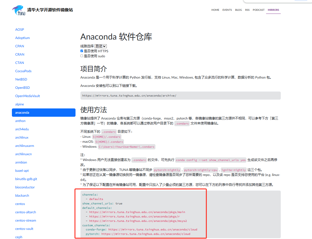Open CocoaPods sidebar entry
The height and width of the screenshot is (239, 312).
pyautogui.click(x=23, y=71)
